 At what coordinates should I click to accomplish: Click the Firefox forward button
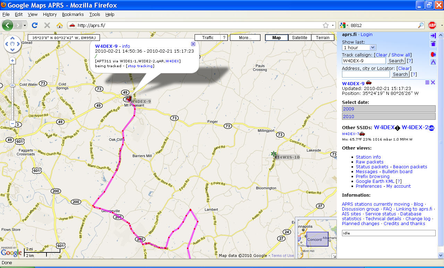pyautogui.click(x=18, y=25)
